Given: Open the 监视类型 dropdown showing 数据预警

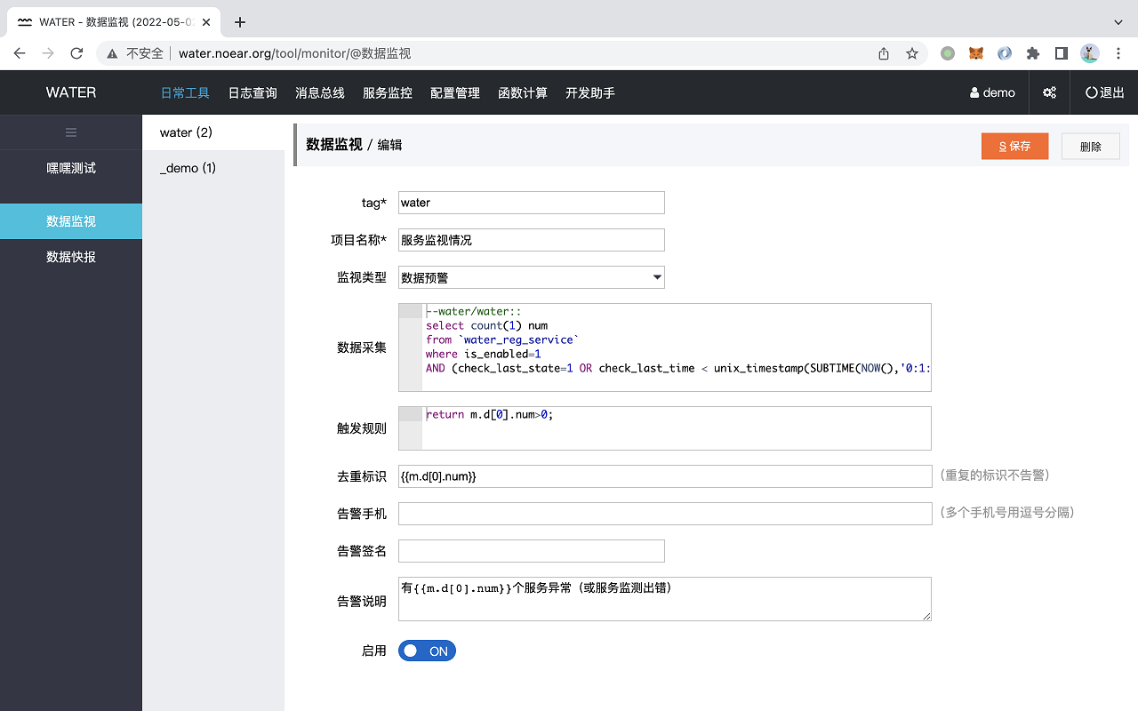Looking at the screenshot, I should pyautogui.click(x=532, y=277).
